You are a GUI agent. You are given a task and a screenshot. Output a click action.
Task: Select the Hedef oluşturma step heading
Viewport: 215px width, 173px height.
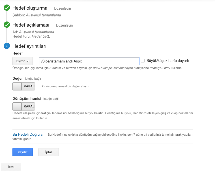click(30, 8)
